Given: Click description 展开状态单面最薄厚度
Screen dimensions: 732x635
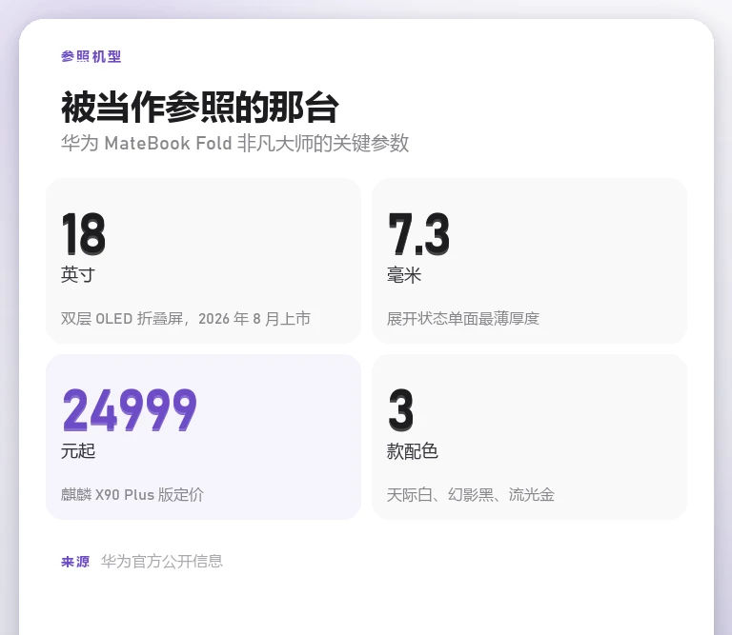Looking at the screenshot, I should 462,319.
